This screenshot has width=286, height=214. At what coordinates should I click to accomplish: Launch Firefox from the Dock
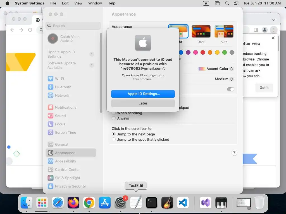coord(73,203)
